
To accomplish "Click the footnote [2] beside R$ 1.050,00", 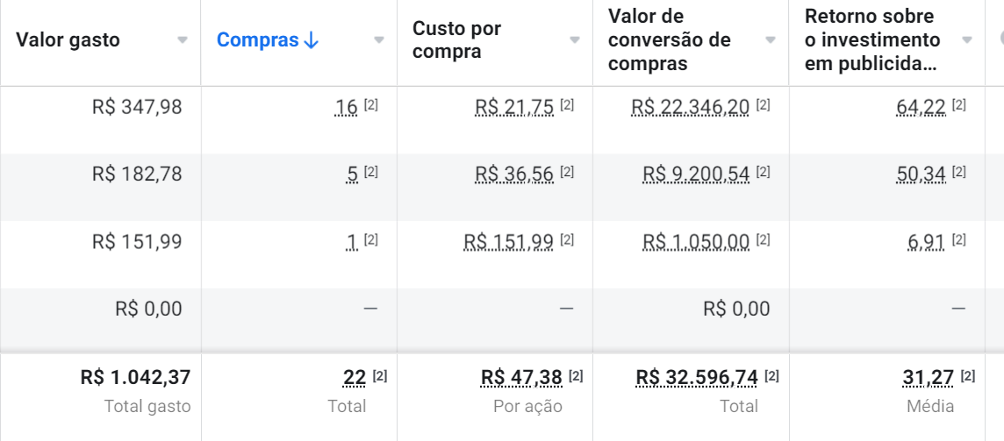I will pos(763,239).
